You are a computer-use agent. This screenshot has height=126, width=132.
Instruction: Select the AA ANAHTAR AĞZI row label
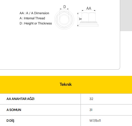20,99
